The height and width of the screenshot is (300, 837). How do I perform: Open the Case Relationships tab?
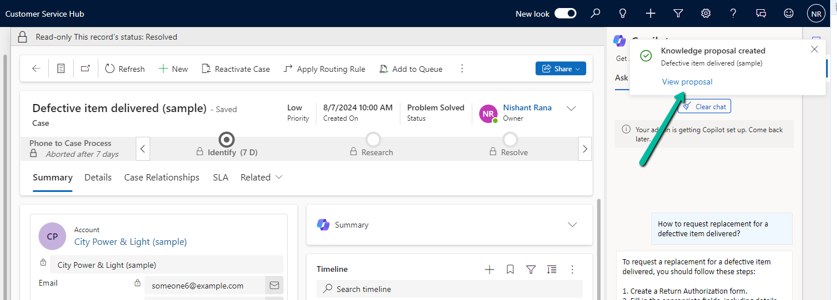click(x=162, y=178)
